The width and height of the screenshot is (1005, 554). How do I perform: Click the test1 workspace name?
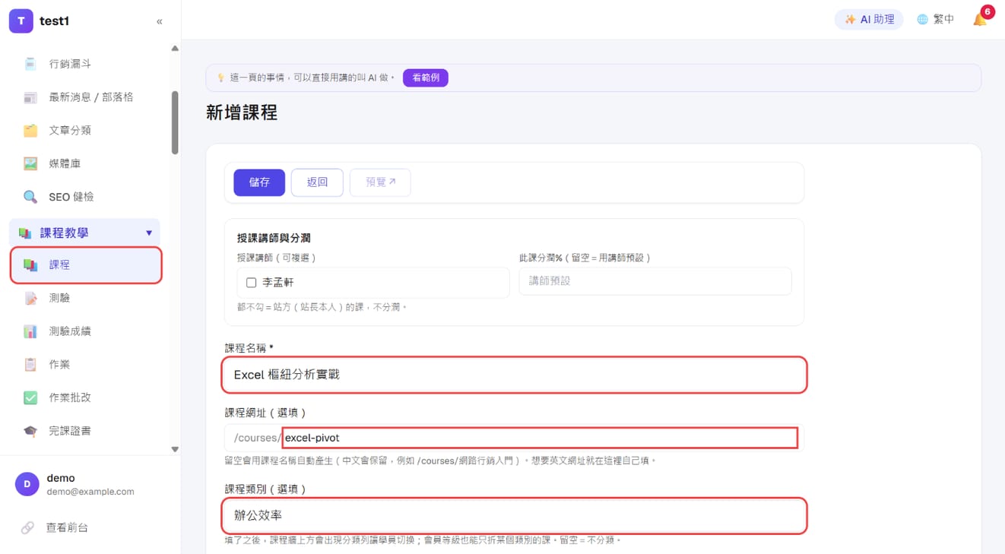55,21
